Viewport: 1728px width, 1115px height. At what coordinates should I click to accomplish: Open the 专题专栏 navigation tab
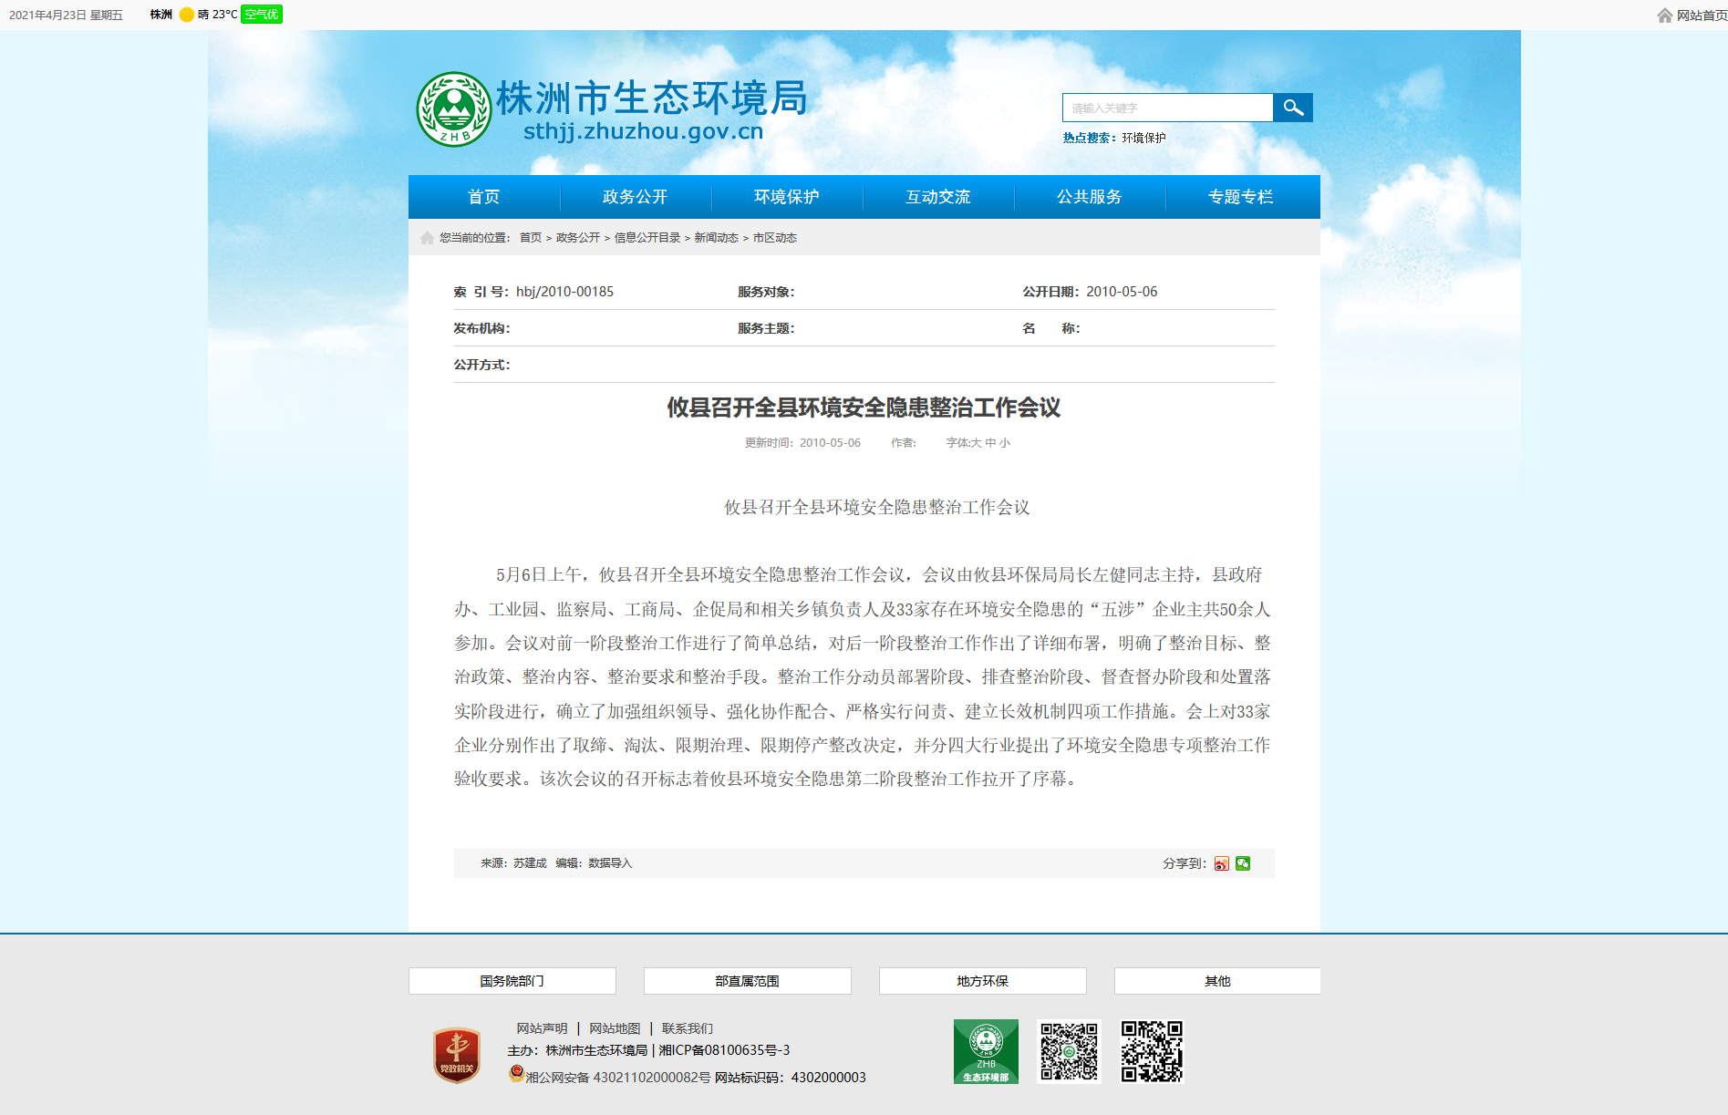tap(1241, 197)
